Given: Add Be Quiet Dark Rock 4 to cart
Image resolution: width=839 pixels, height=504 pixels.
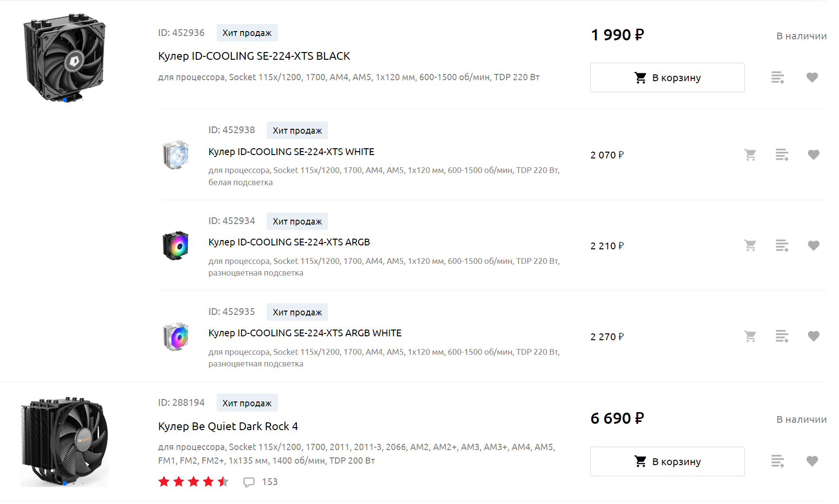Looking at the screenshot, I should click(667, 461).
